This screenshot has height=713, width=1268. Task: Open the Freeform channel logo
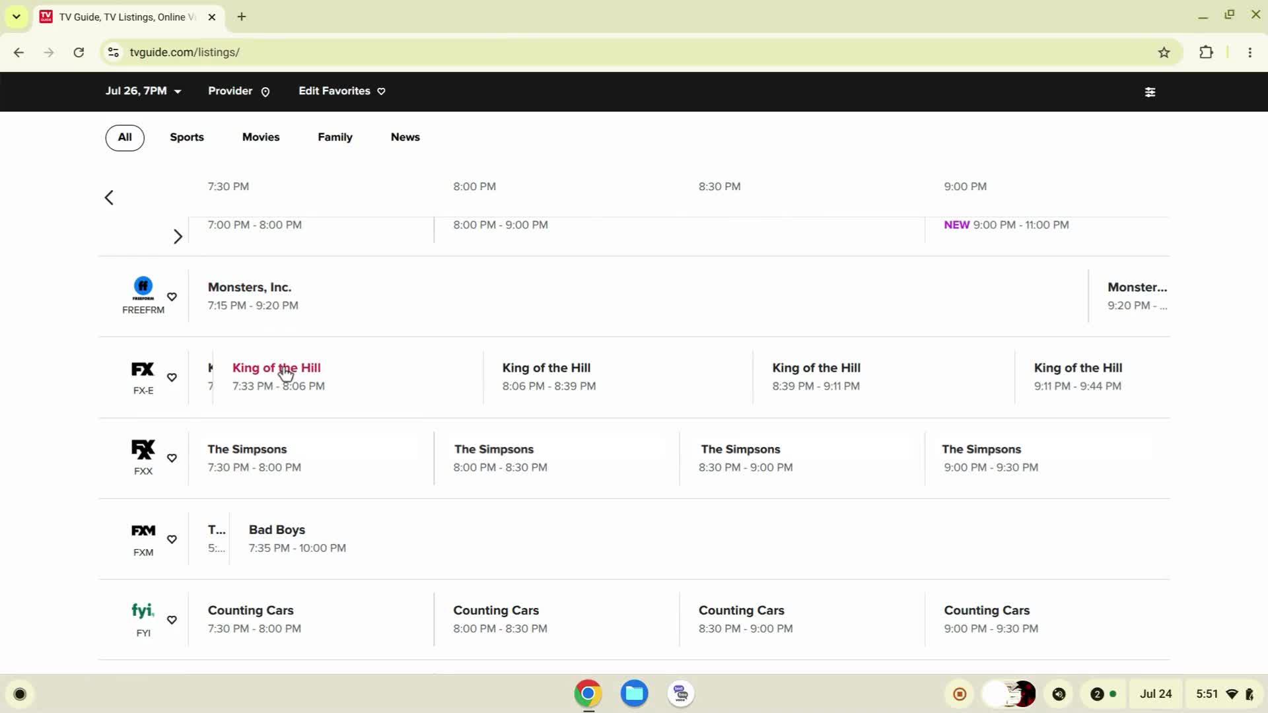[x=143, y=288]
